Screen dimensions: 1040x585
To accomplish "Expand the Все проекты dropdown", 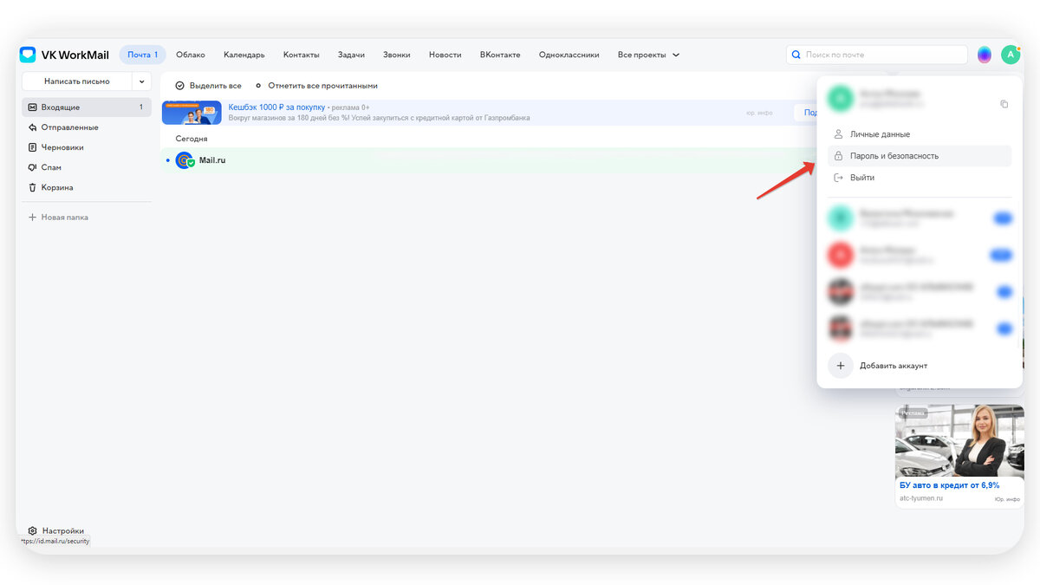I will coord(648,55).
